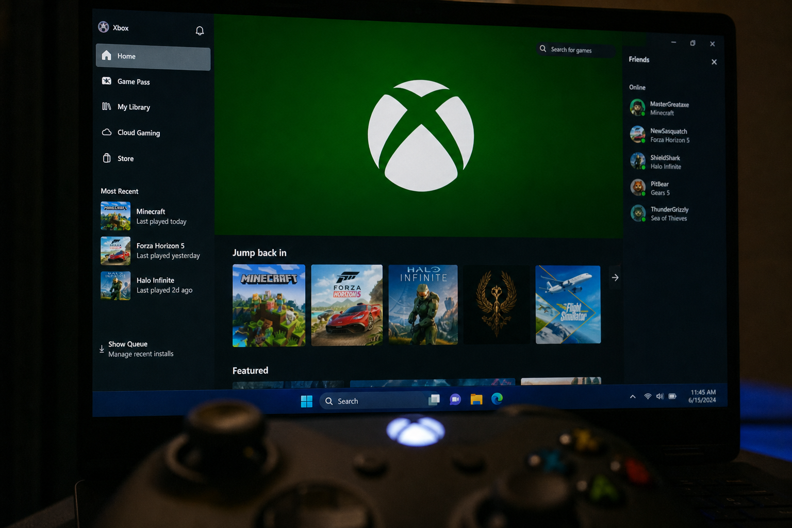Click the My Library books icon
792x528 pixels.
(x=107, y=106)
